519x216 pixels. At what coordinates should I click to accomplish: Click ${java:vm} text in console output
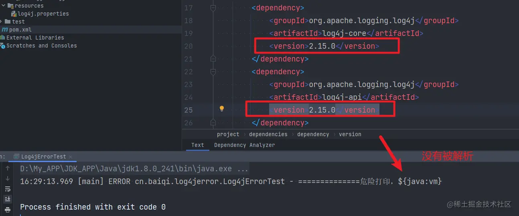coord(420,181)
